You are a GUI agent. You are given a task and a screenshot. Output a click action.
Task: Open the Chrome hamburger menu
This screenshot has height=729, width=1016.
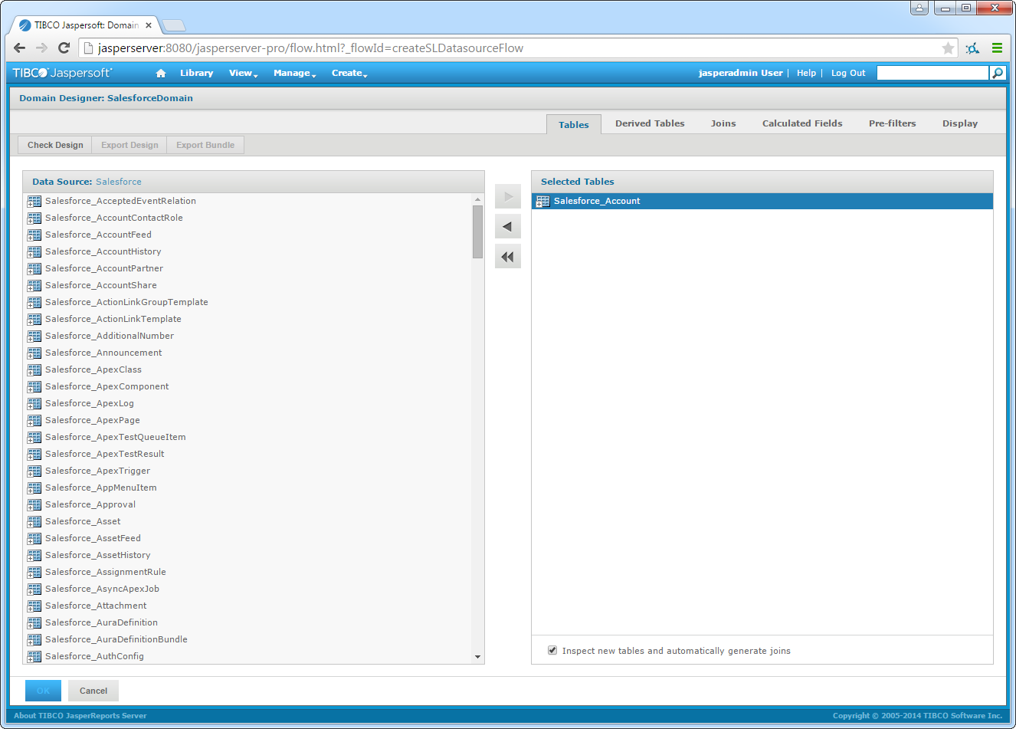997,48
